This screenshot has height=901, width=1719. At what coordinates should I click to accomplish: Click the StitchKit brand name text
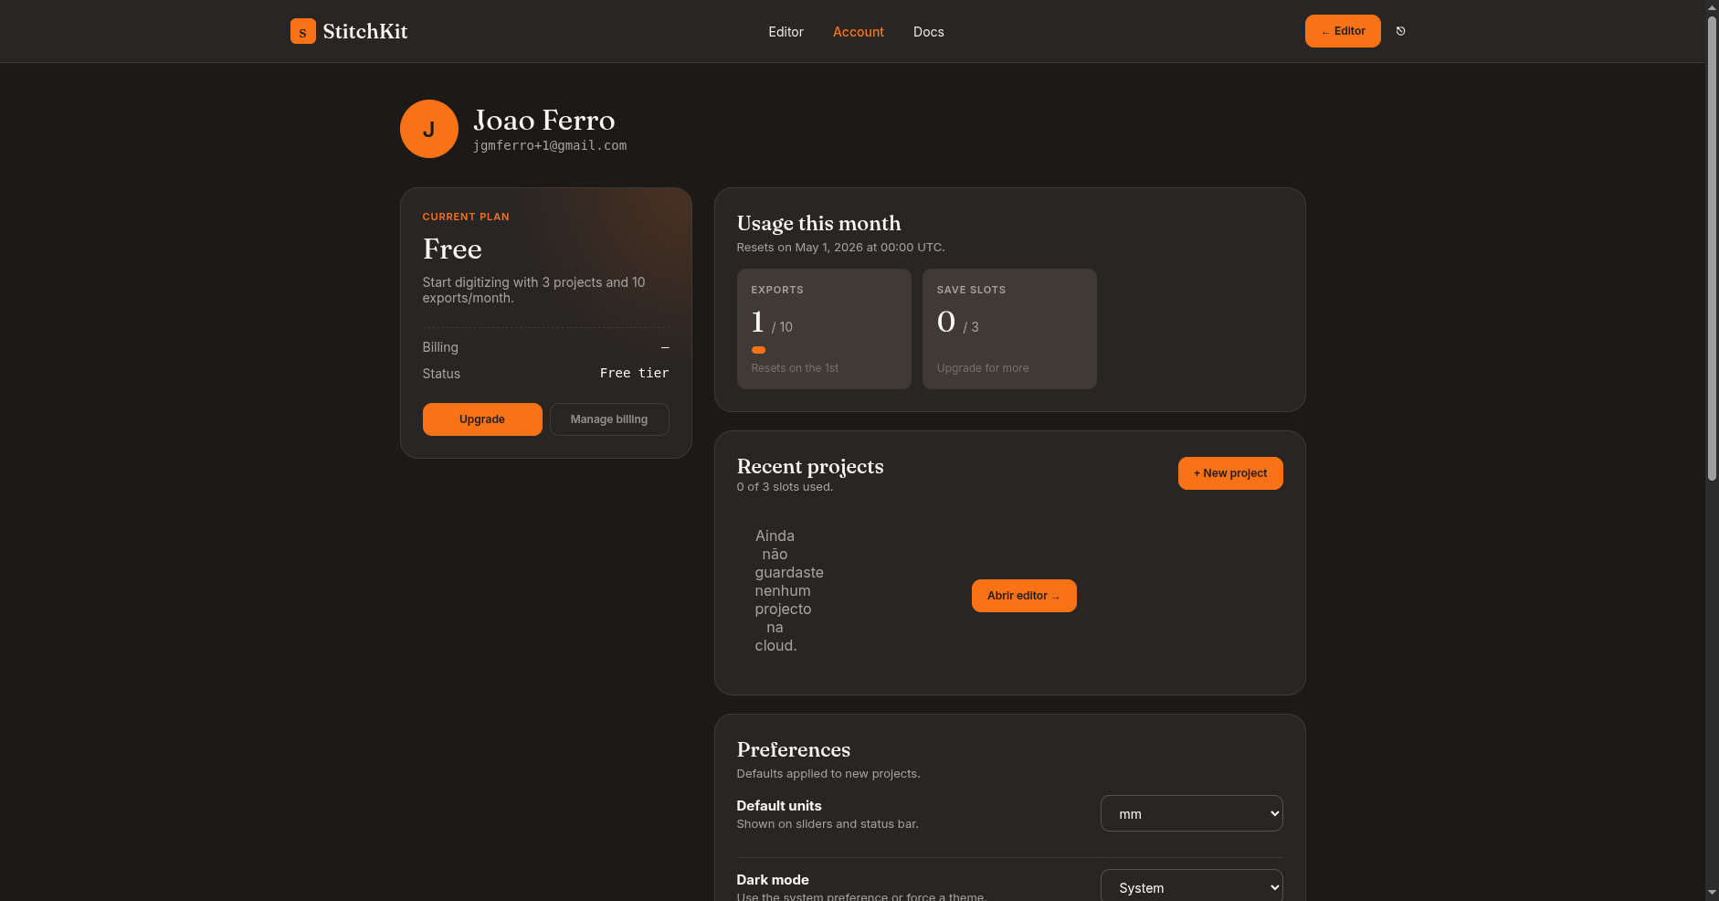point(365,31)
